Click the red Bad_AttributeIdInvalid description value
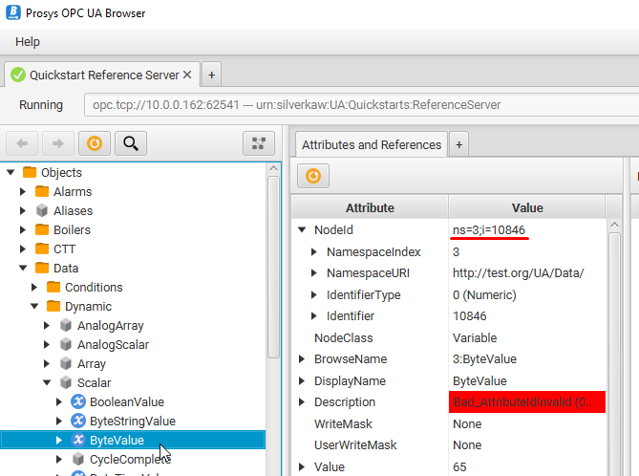Screen dimensions: 639x476 [527, 402]
